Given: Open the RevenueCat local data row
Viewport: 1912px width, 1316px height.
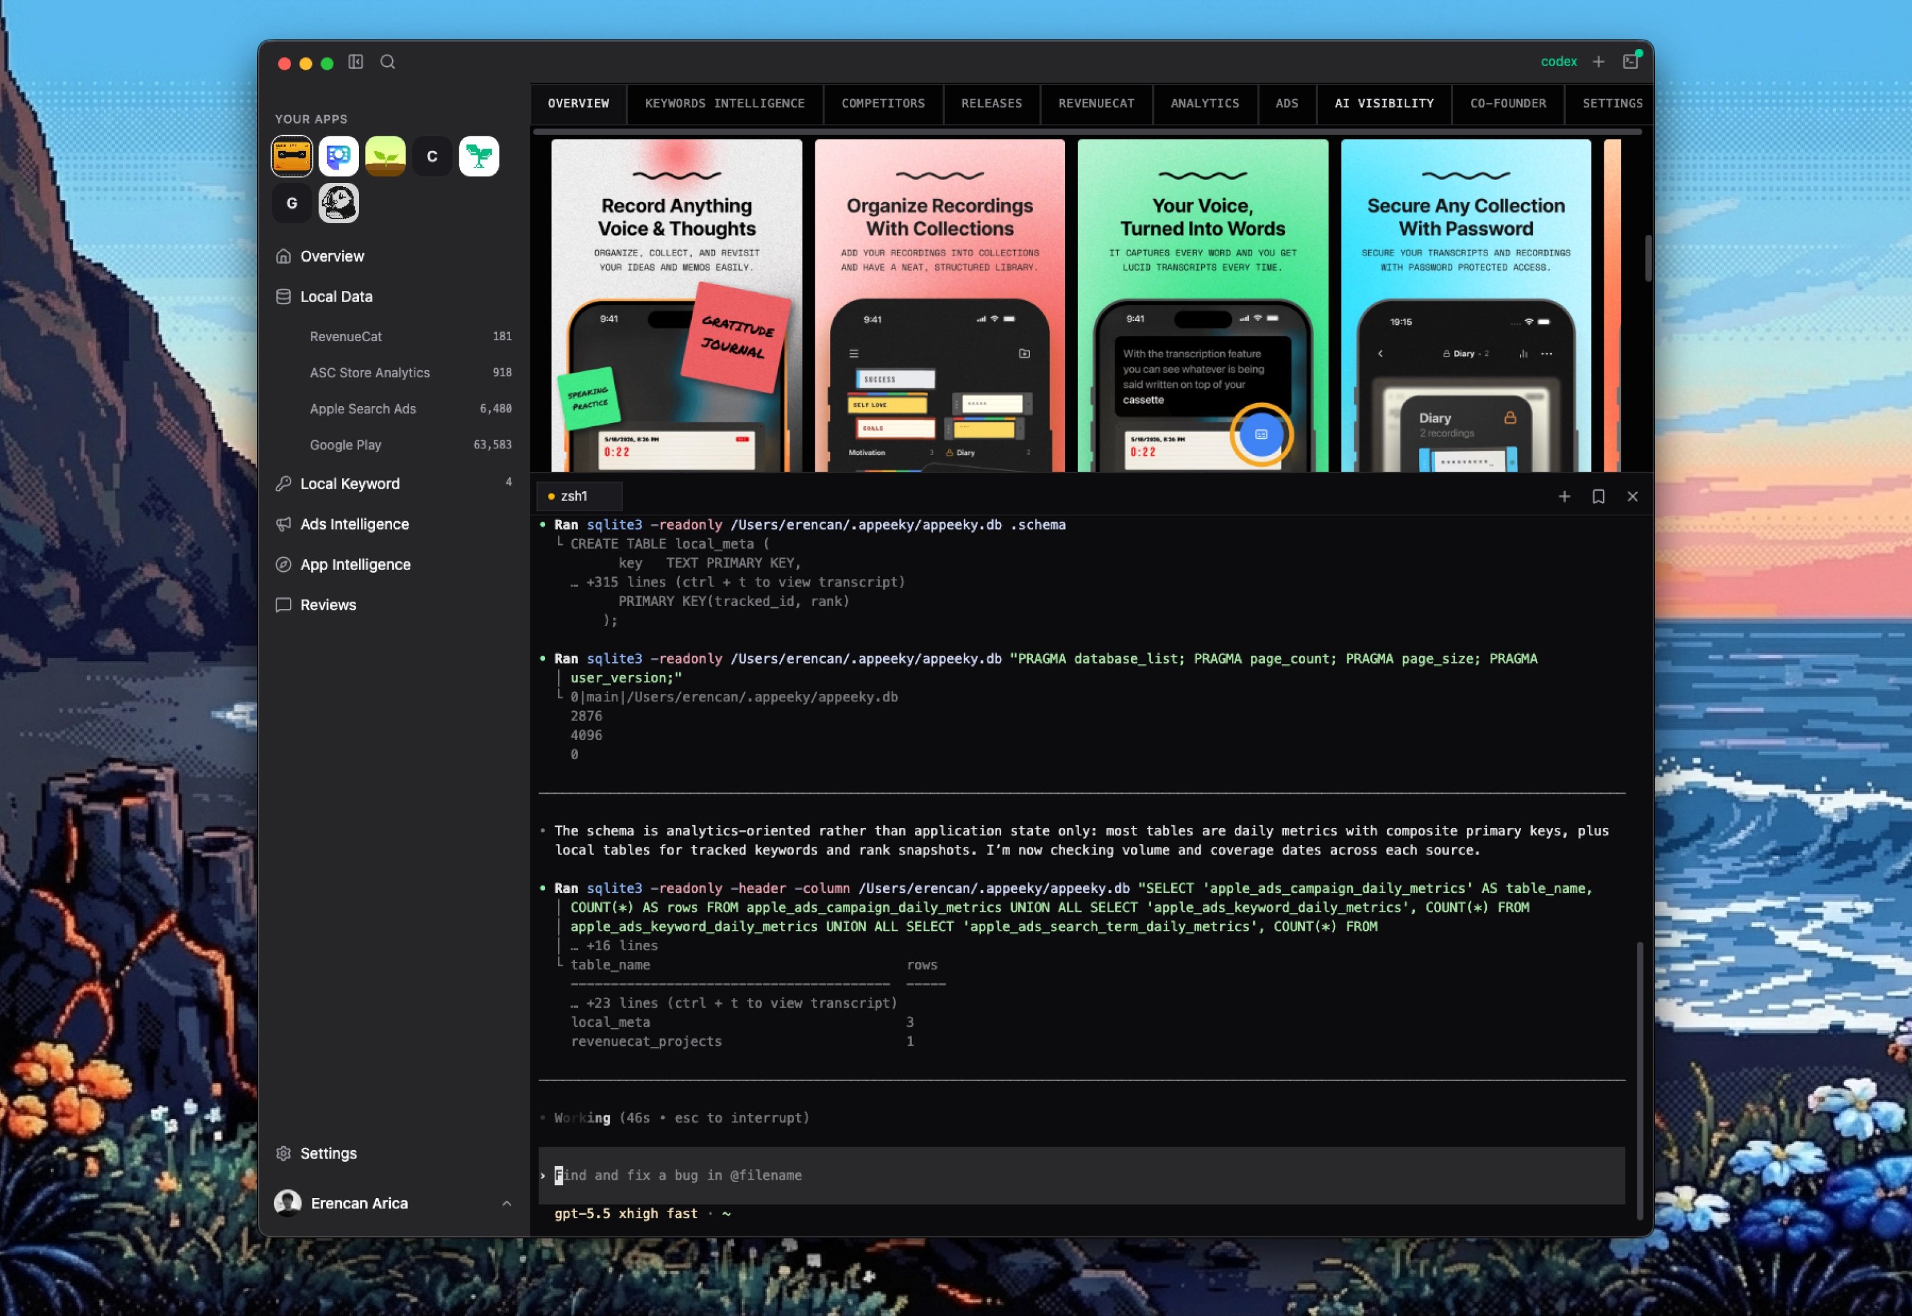Looking at the screenshot, I should point(410,336).
